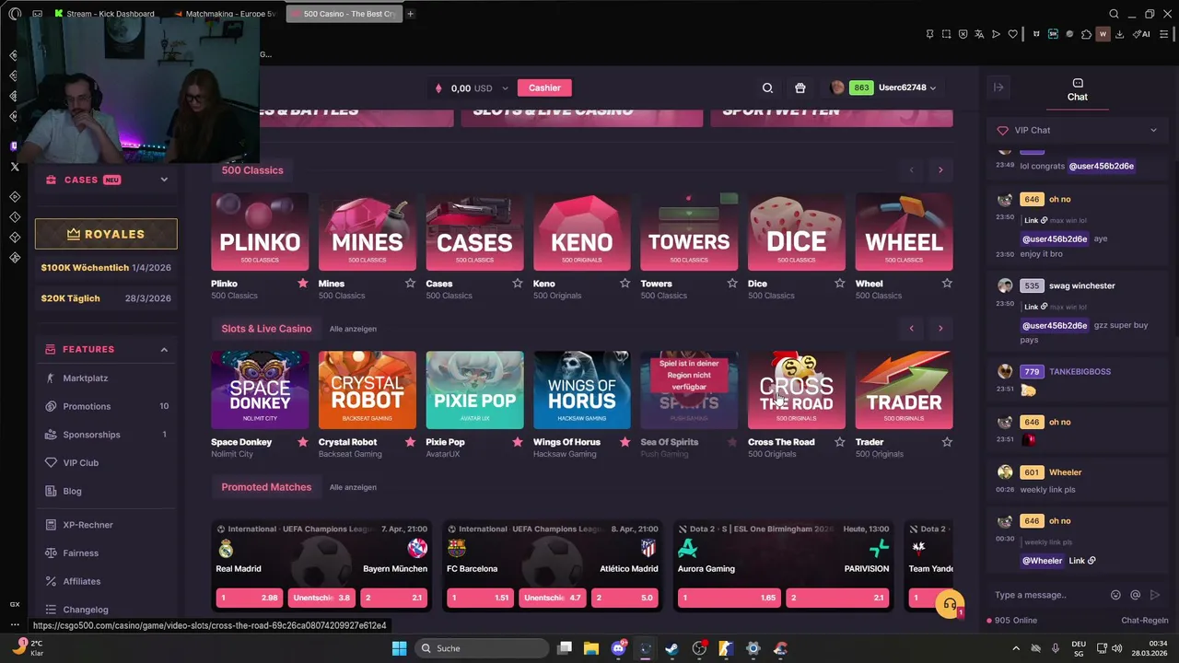Open the Chat-Regeln link

click(x=1144, y=621)
